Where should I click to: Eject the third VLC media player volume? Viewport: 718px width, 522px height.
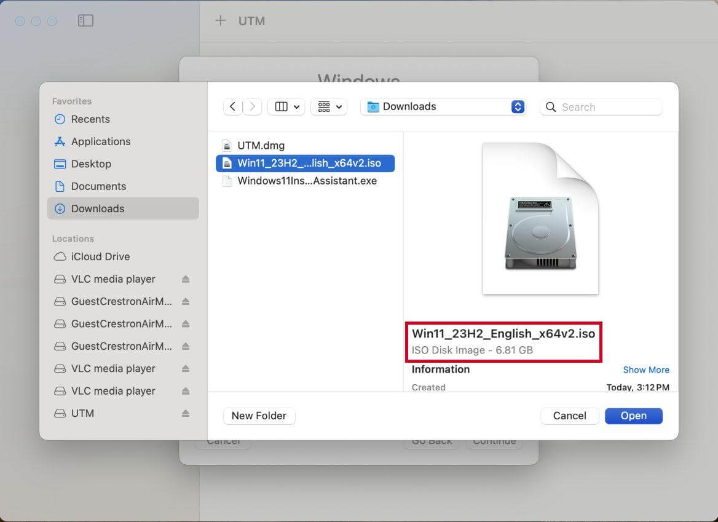[186, 391]
